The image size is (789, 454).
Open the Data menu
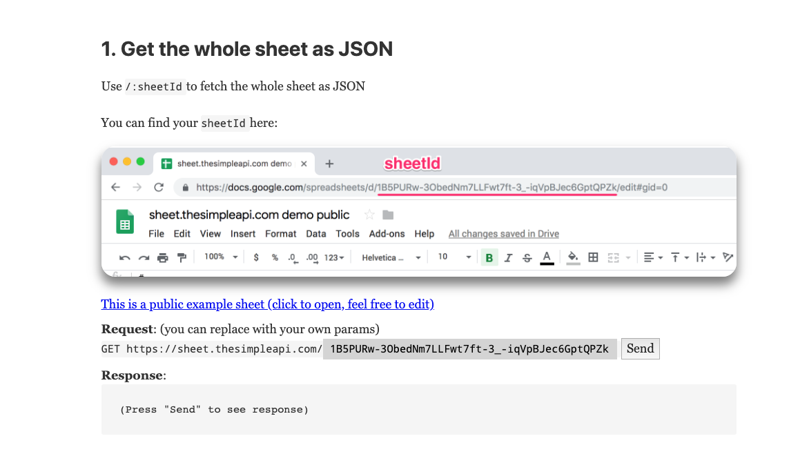click(316, 234)
